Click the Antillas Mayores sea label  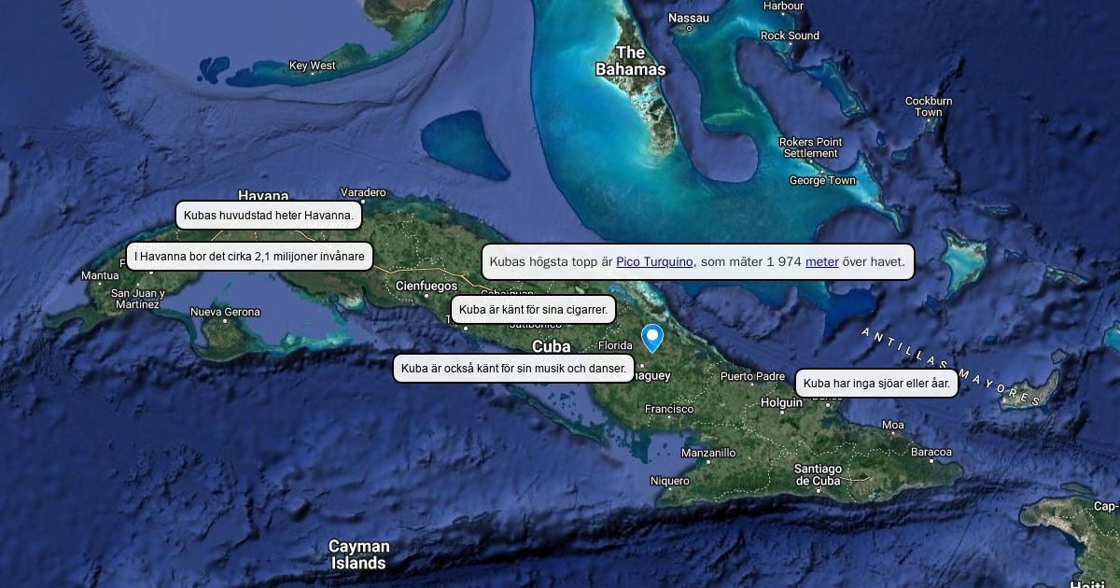950,367
